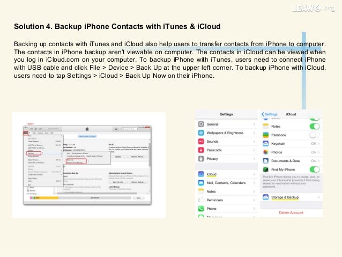
Task: Tap the Mail, Contacts, Calendars icon
Action: (x=201, y=183)
